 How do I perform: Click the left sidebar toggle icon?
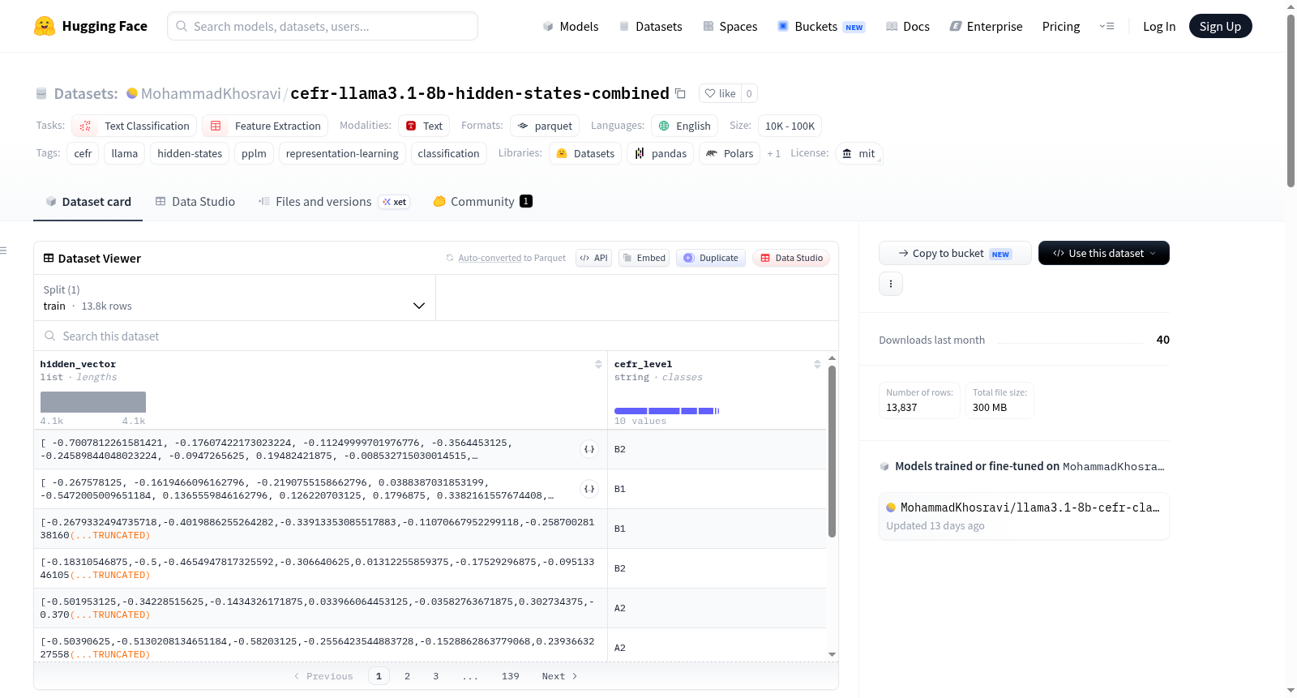(x=4, y=251)
